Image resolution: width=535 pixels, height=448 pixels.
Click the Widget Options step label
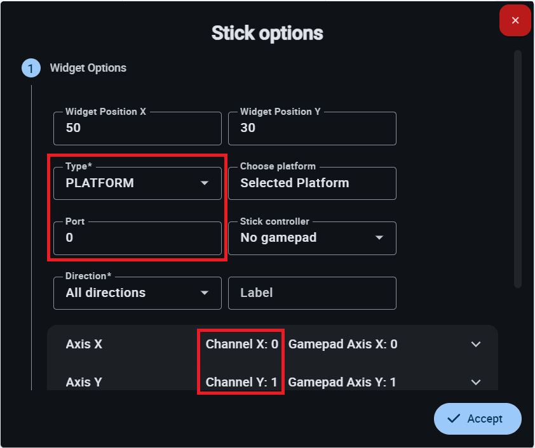[88, 68]
